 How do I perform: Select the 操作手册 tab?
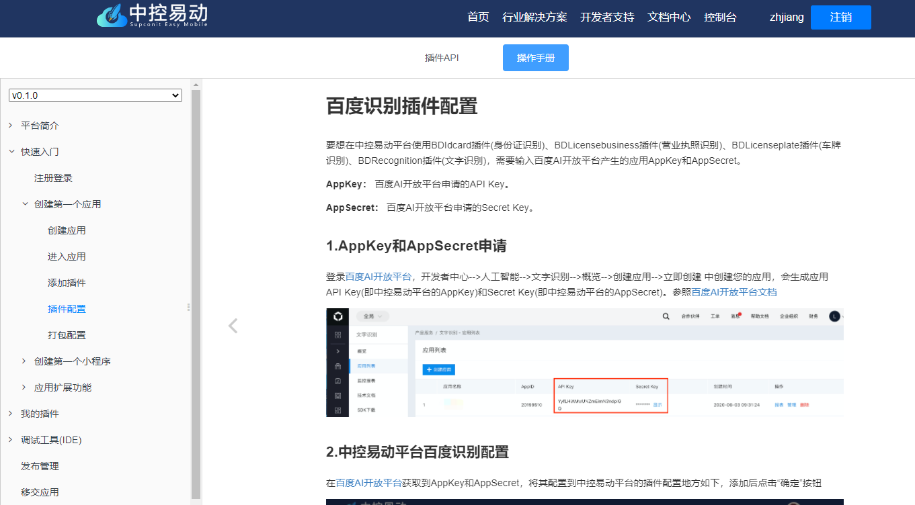click(536, 58)
